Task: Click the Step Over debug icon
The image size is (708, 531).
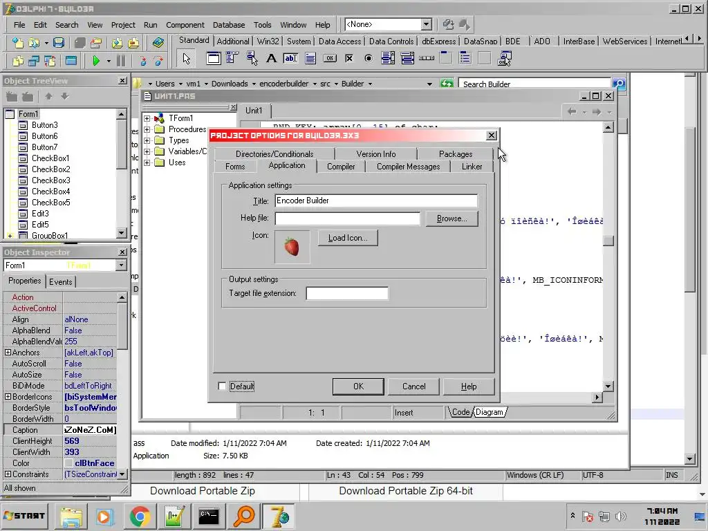Action: coord(158,60)
